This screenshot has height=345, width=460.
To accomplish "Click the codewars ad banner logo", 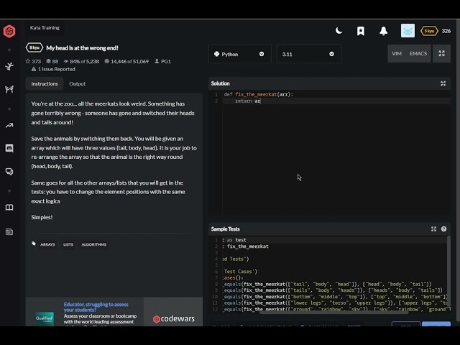I will (x=174, y=318).
